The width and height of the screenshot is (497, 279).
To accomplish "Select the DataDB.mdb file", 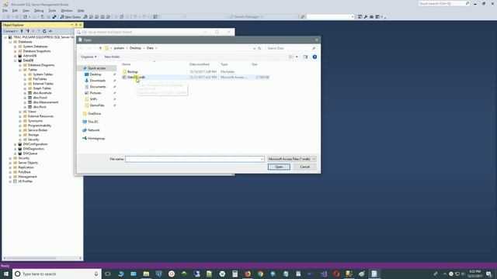I will (x=136, y=77).
